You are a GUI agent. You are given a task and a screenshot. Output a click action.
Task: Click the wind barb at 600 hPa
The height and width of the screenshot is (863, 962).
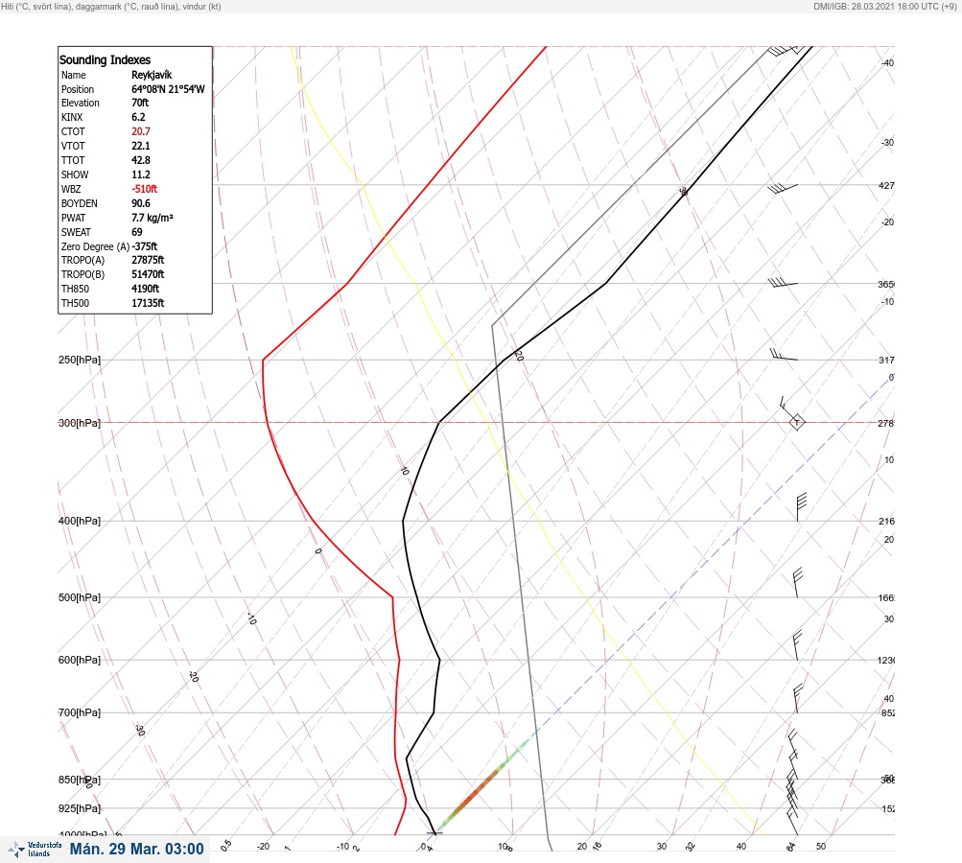(797, 645)
